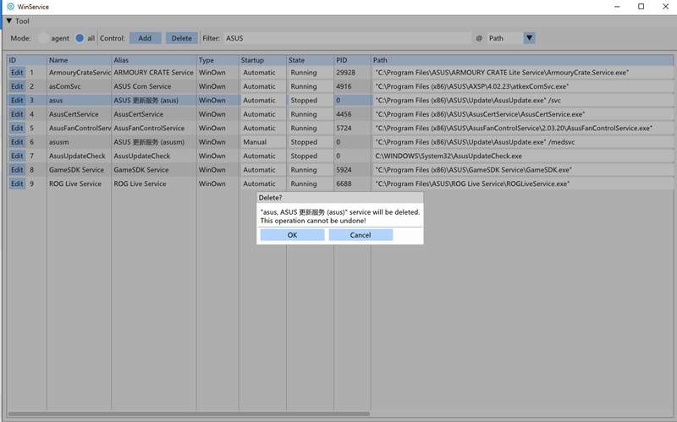
Task: Click Edit for ArmouryCrateService row
Action: coord(17,73)
